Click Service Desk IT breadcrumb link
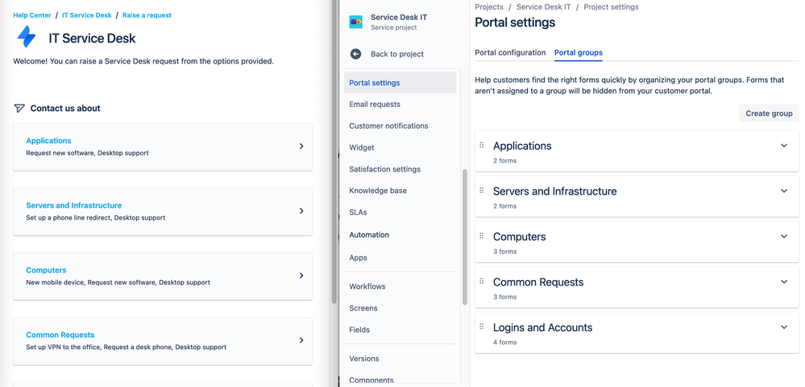 (x=543, y=7)
